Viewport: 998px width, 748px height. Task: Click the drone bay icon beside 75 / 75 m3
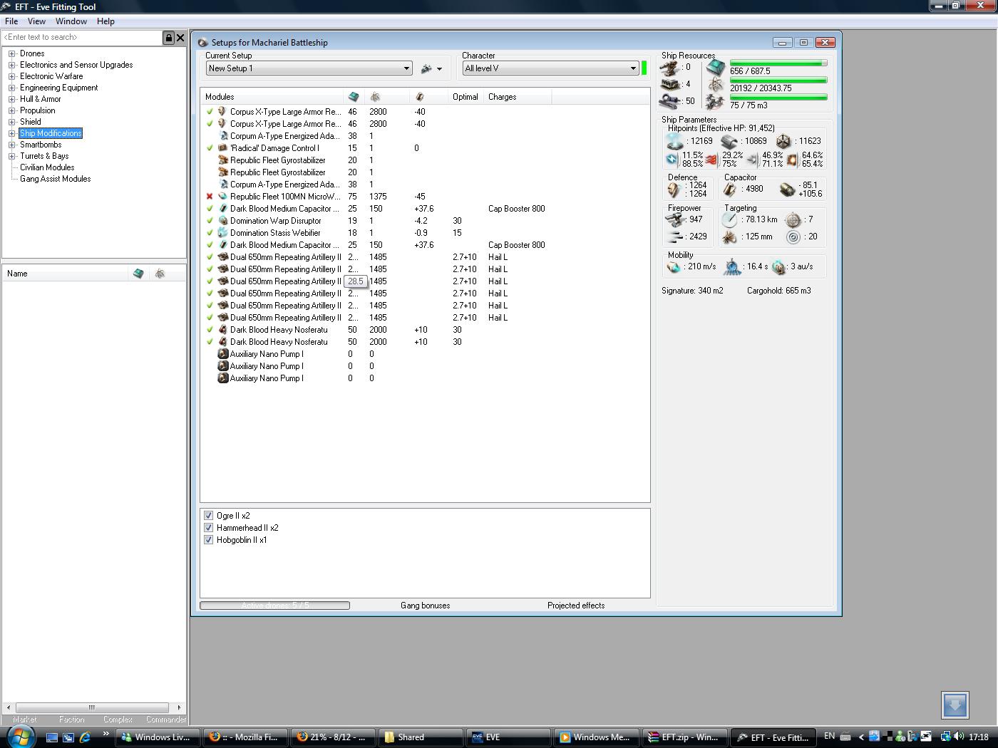(716, 103)
